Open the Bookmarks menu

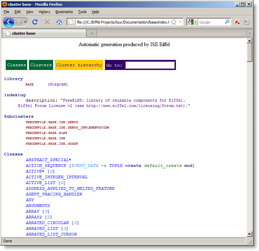pyautogui.click(x=64, y=12)
